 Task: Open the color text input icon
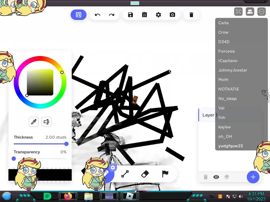pos(46,122)
